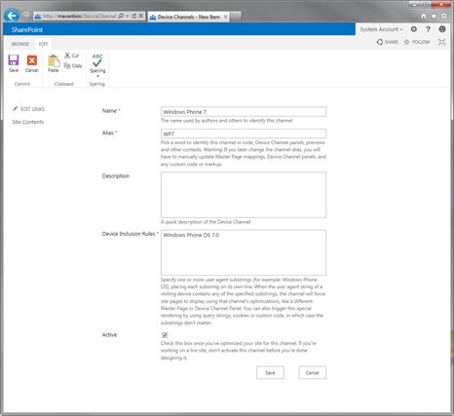Screen dimensions: 454x416
Task: Click the Paste clipboard icon
Action: [54, 60]
